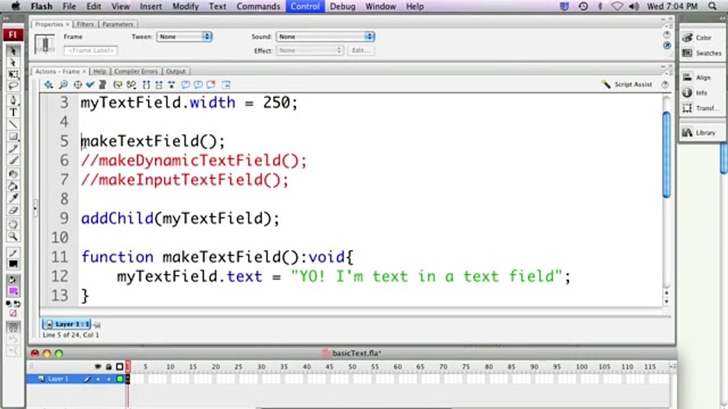This screenshot has width=728, height=409.
Task: Click the Insert target path crosshair icon
Action: [77, 85]
